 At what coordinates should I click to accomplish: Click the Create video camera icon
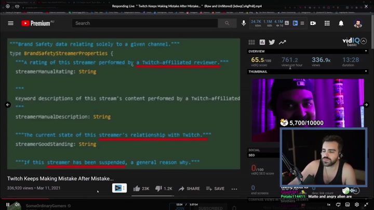[x=313, y=23]
